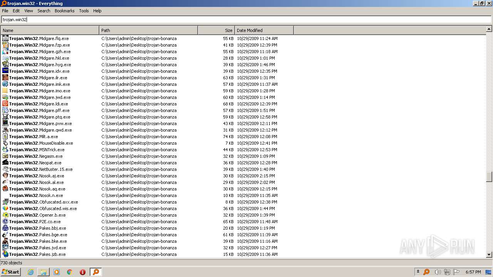Image resolution: width=493 pixels, height=277 pixels.
Task: Launch Internet Explorer from taskbar
Action: (30, 272)
